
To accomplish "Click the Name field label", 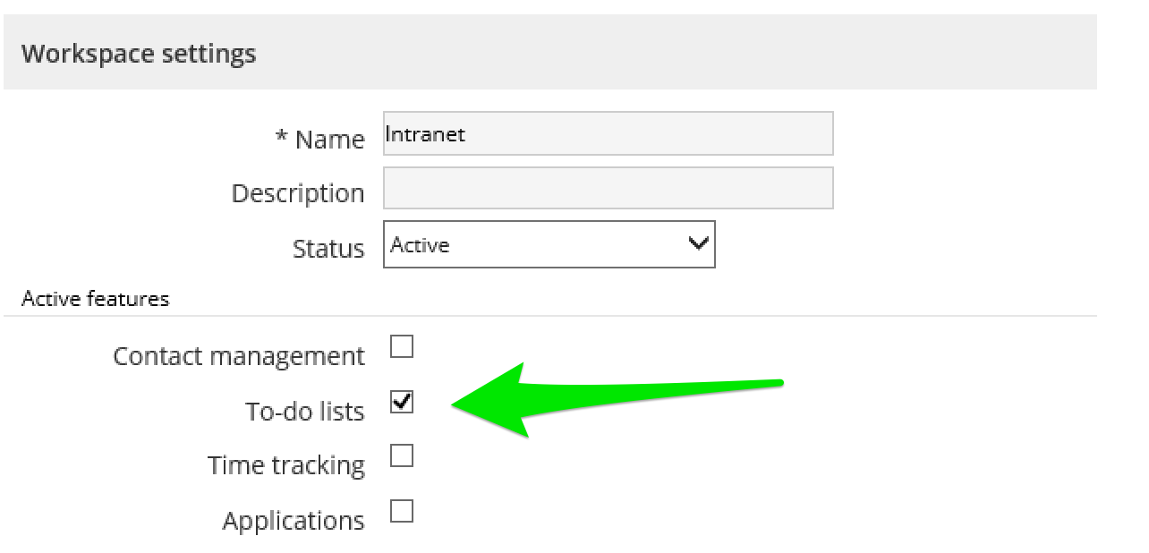I will click(329, 140).
